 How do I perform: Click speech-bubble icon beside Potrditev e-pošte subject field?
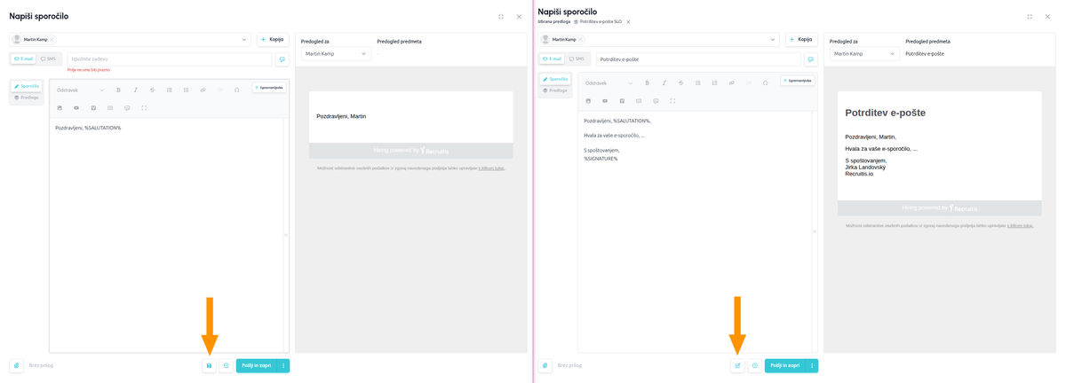810,59
